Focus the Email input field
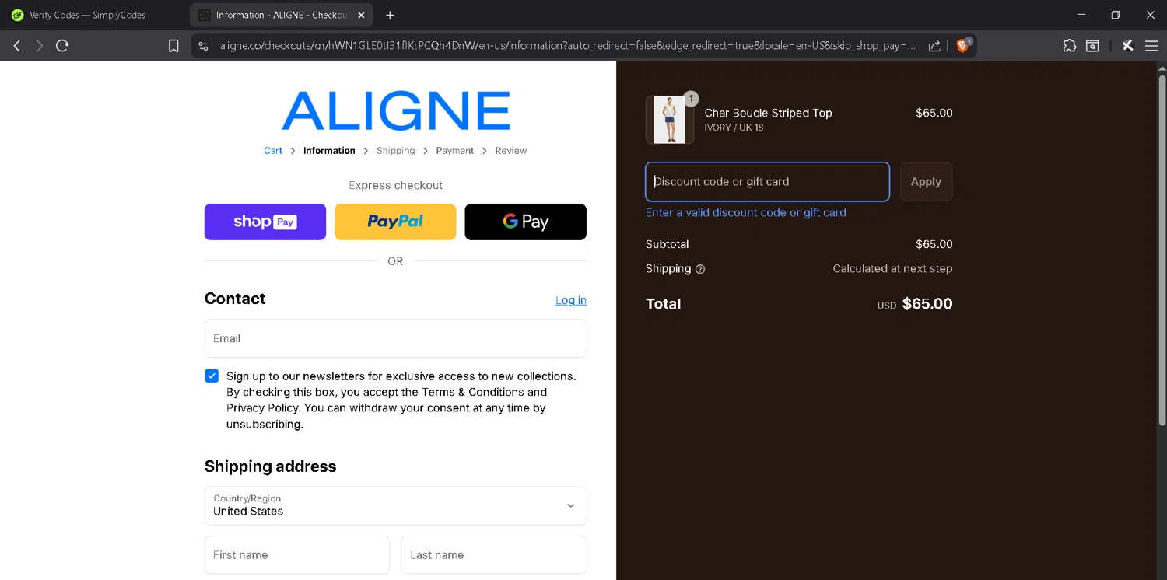This screenshot has height=580, width=1167. click(x=395, y=338)
